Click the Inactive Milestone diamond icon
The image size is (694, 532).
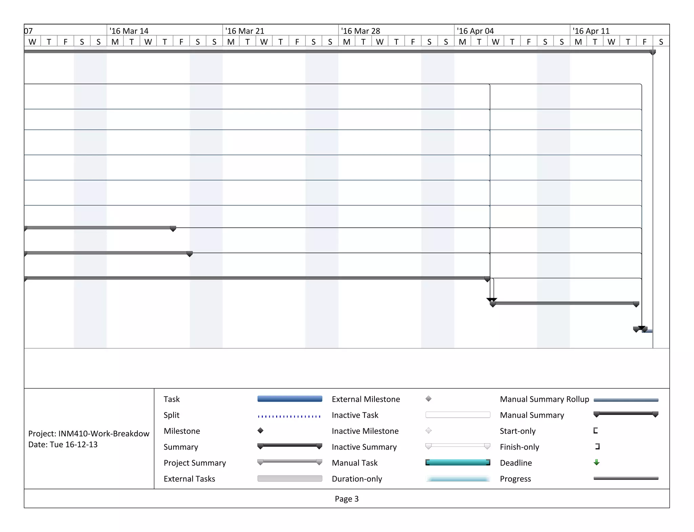coord(429,431)
